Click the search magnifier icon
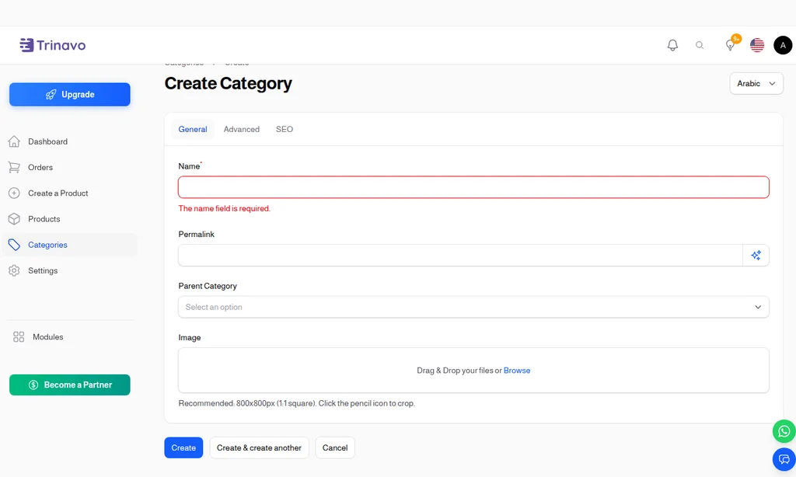This screenshot has height=477, width=796. tap(700, 45)
